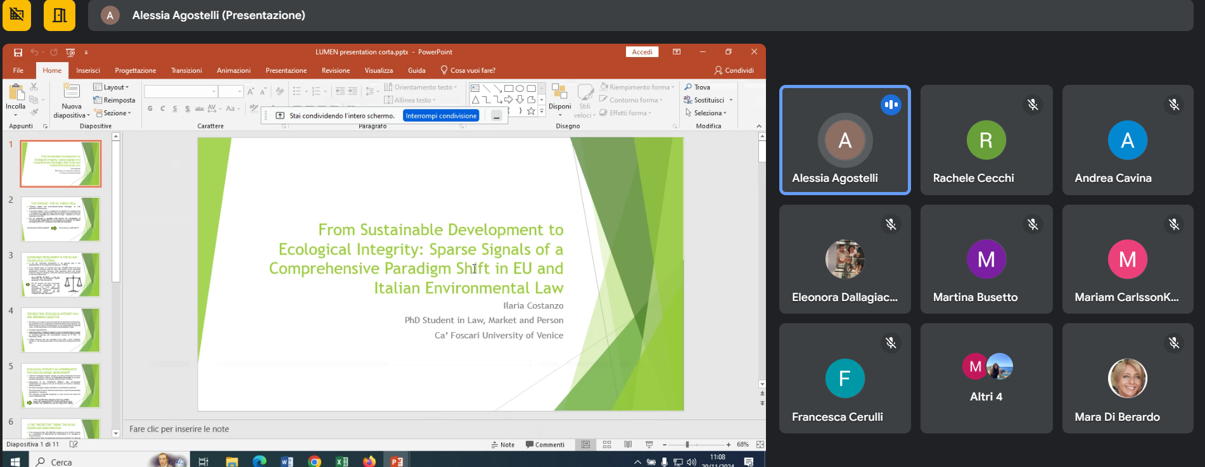Click the Accedi sign-in button
The height and width of the screenshot is (467, 1205).
(642, 52)
